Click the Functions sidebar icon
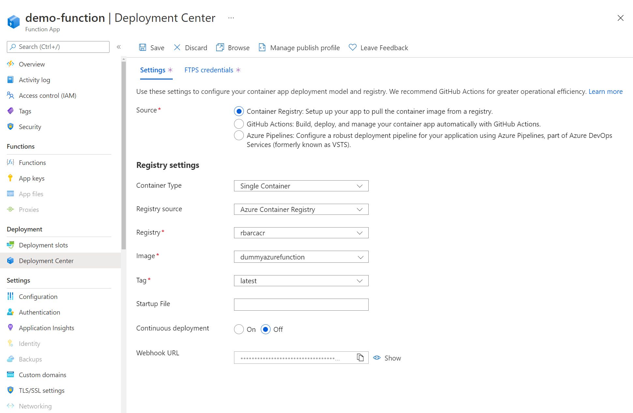The height and width of the screenshot is (413, 633). pyautogui.click(x=10, y=162)
